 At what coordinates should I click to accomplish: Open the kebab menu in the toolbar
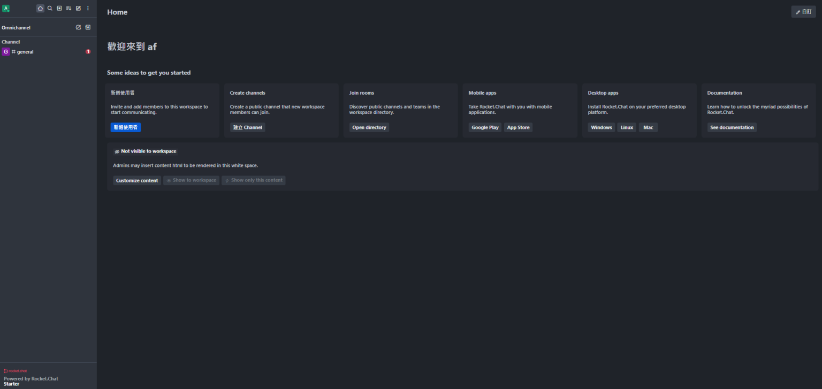(88, 8)
